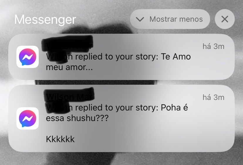Open the 'Te Amo meu amor...' notification
Screen dimensions: 243x165
click(x=121, y=57)
